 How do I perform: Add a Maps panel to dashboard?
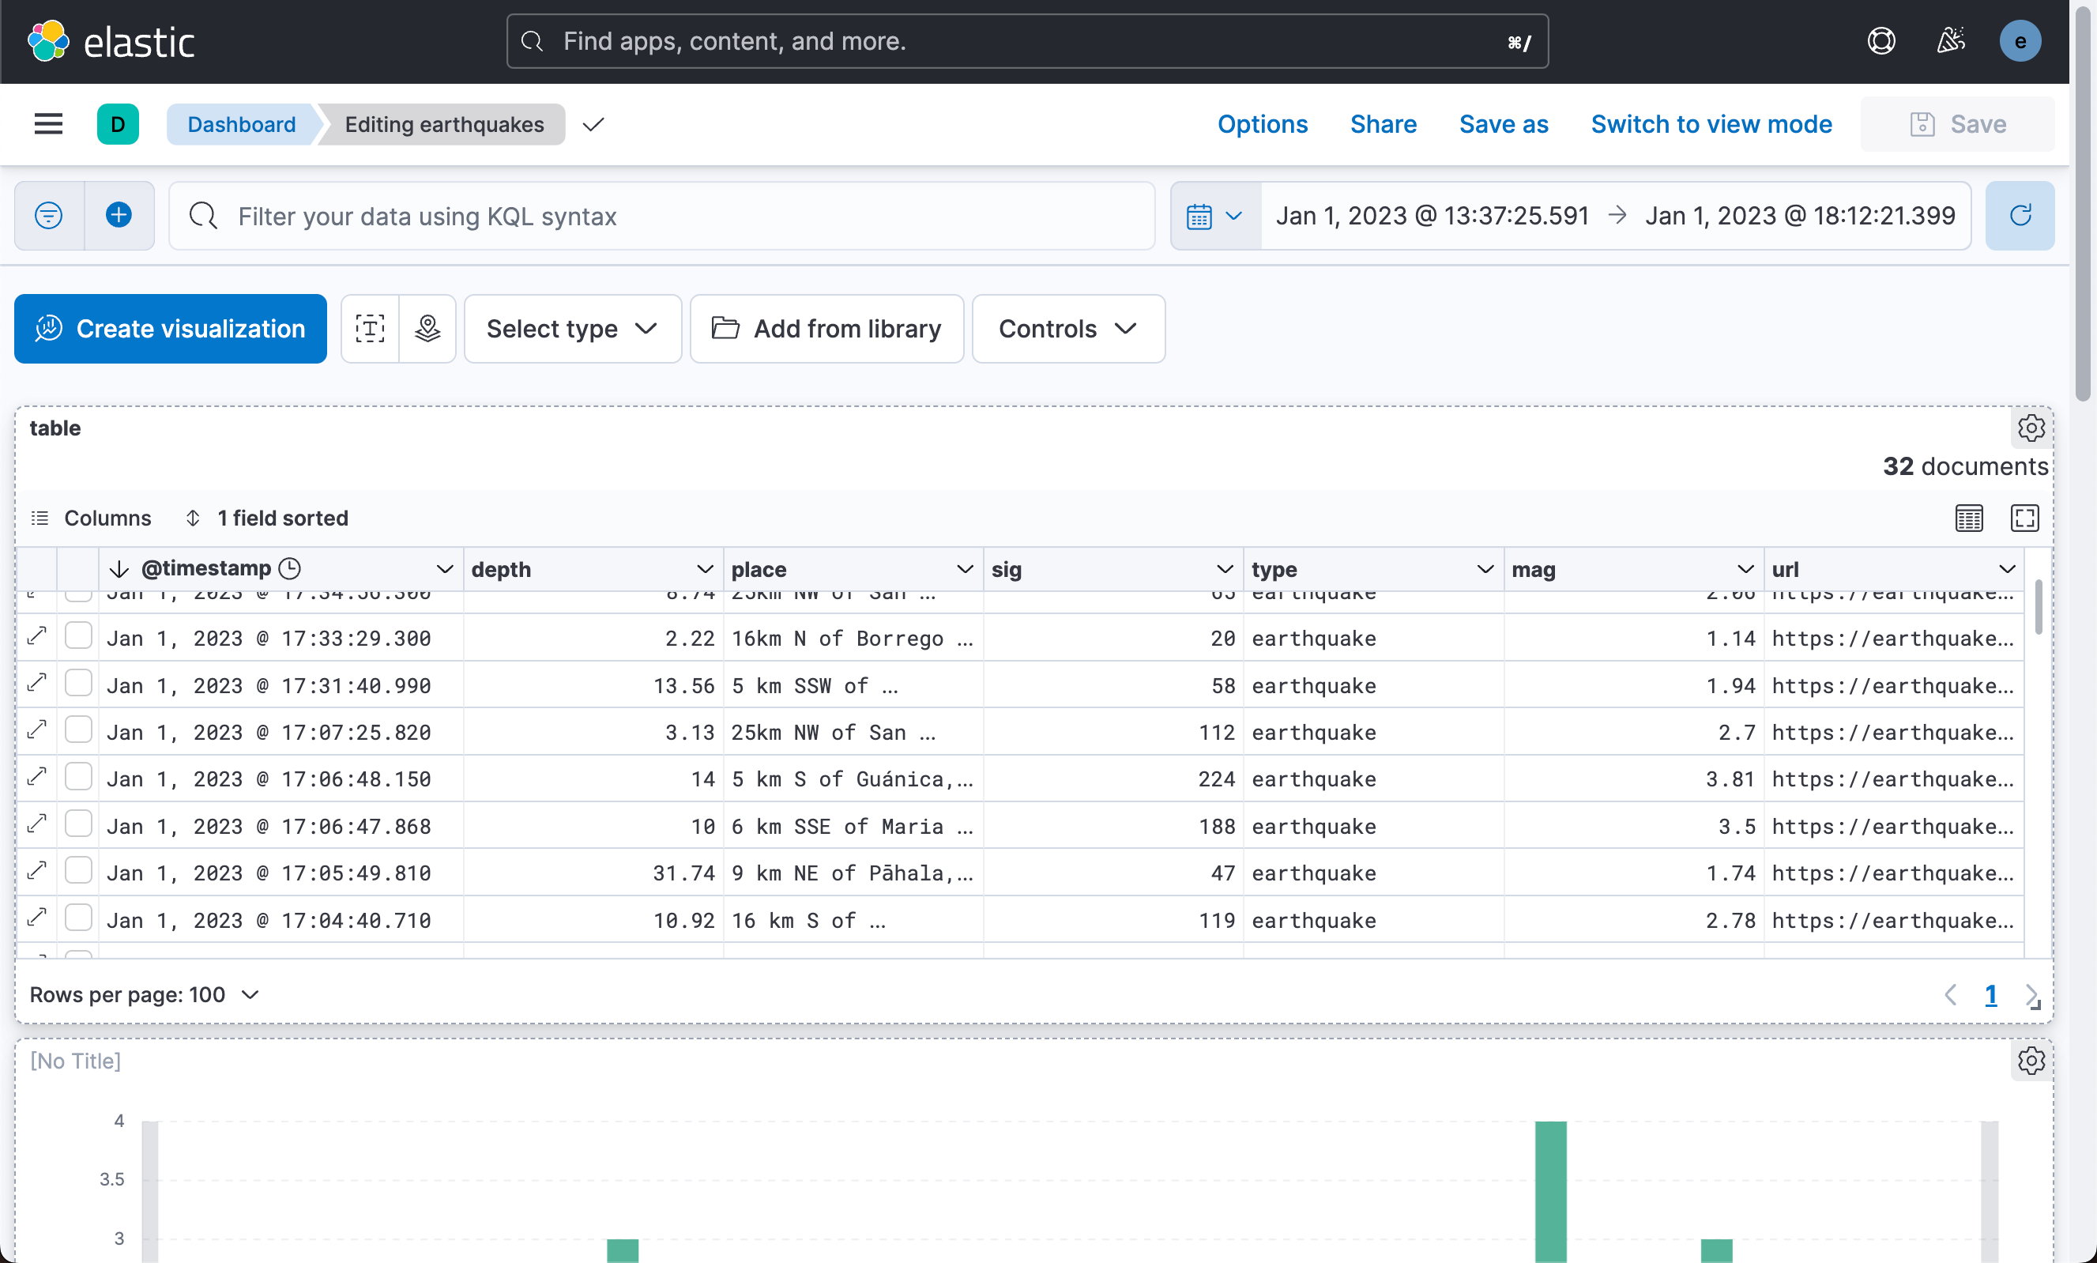pos(427,329)
